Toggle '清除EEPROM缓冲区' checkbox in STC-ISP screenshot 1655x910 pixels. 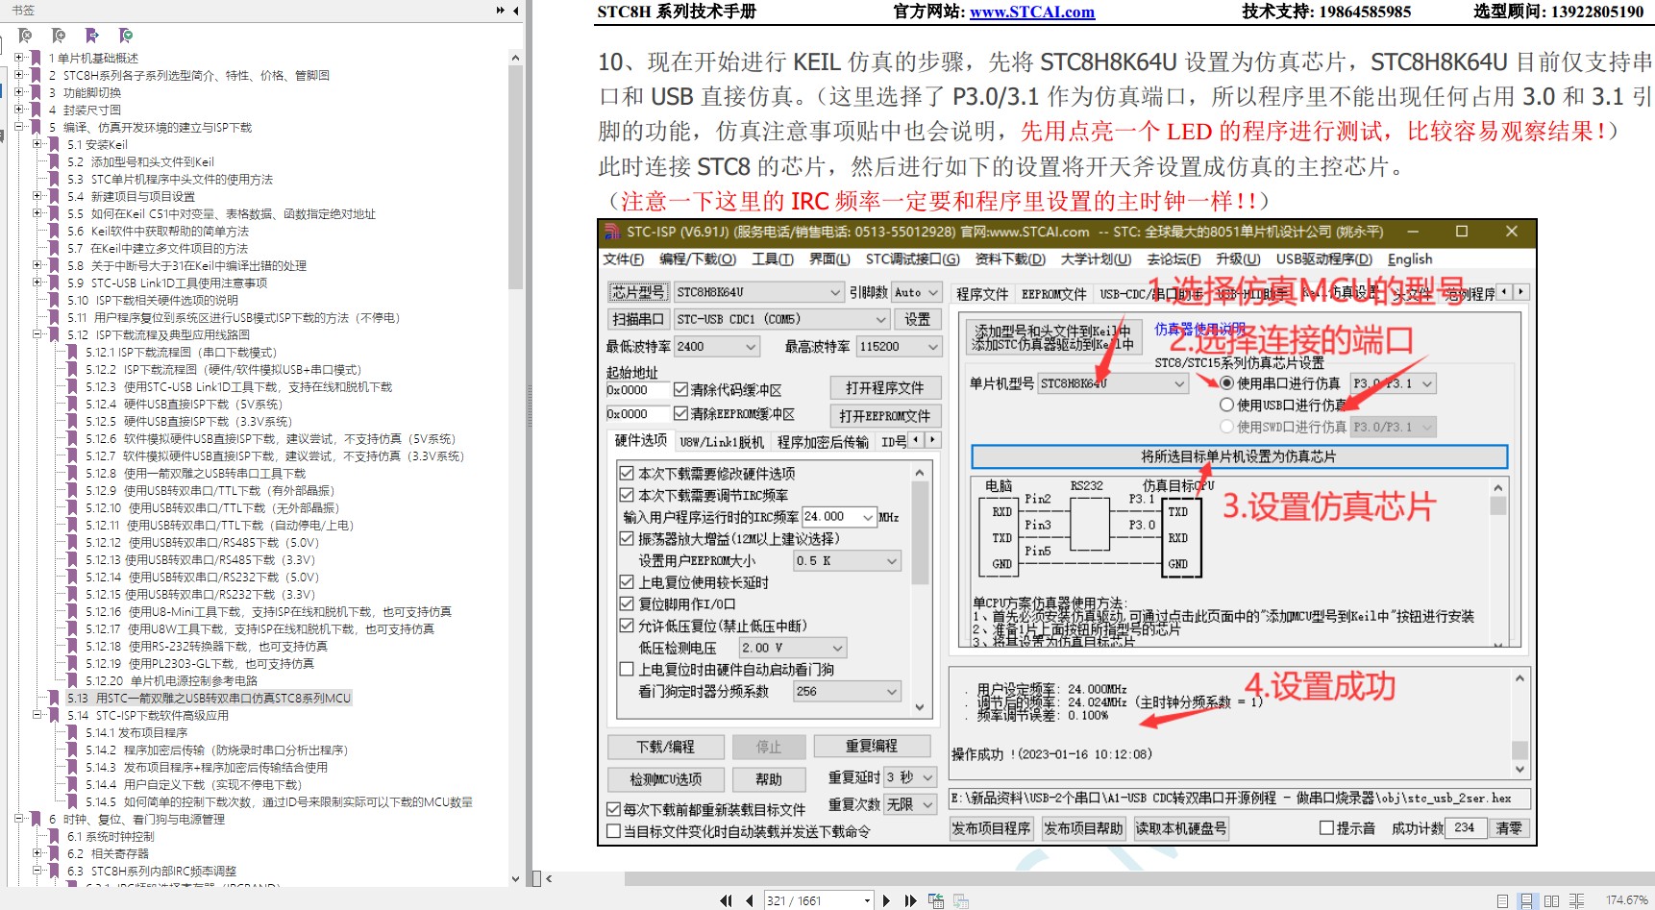pos(680,413)
